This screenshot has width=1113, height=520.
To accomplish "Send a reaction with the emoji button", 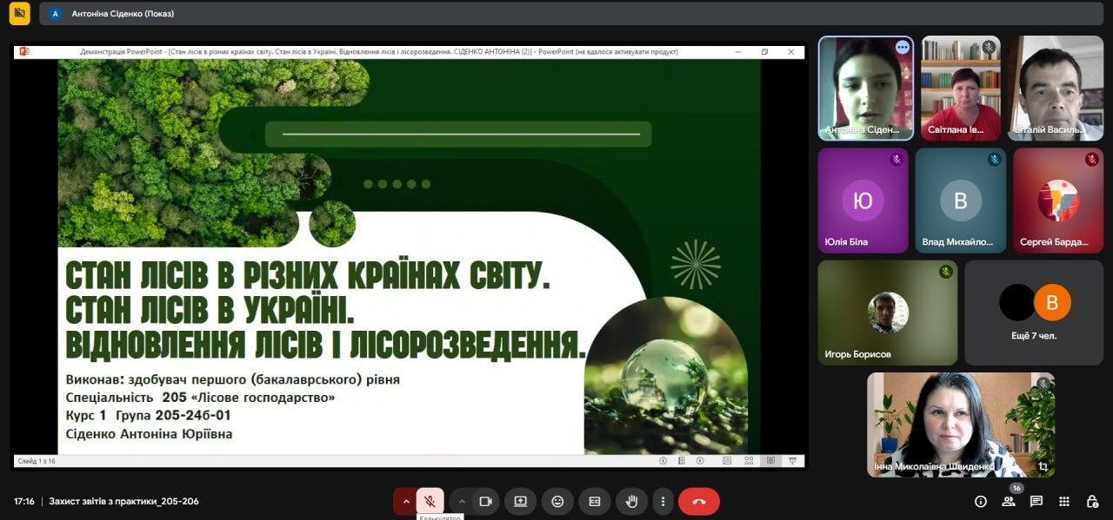I will coord(557,501).
